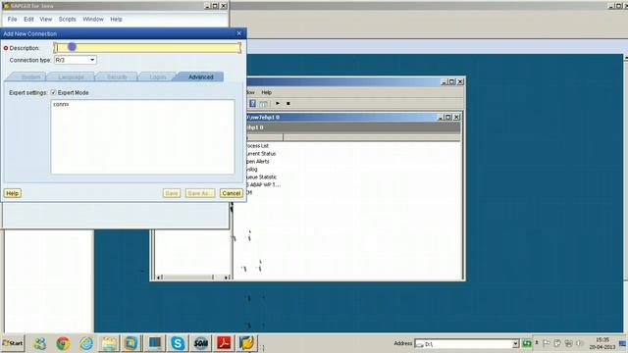The image size is (628, 353).
Task: Click the Save button
Action: 172,193
